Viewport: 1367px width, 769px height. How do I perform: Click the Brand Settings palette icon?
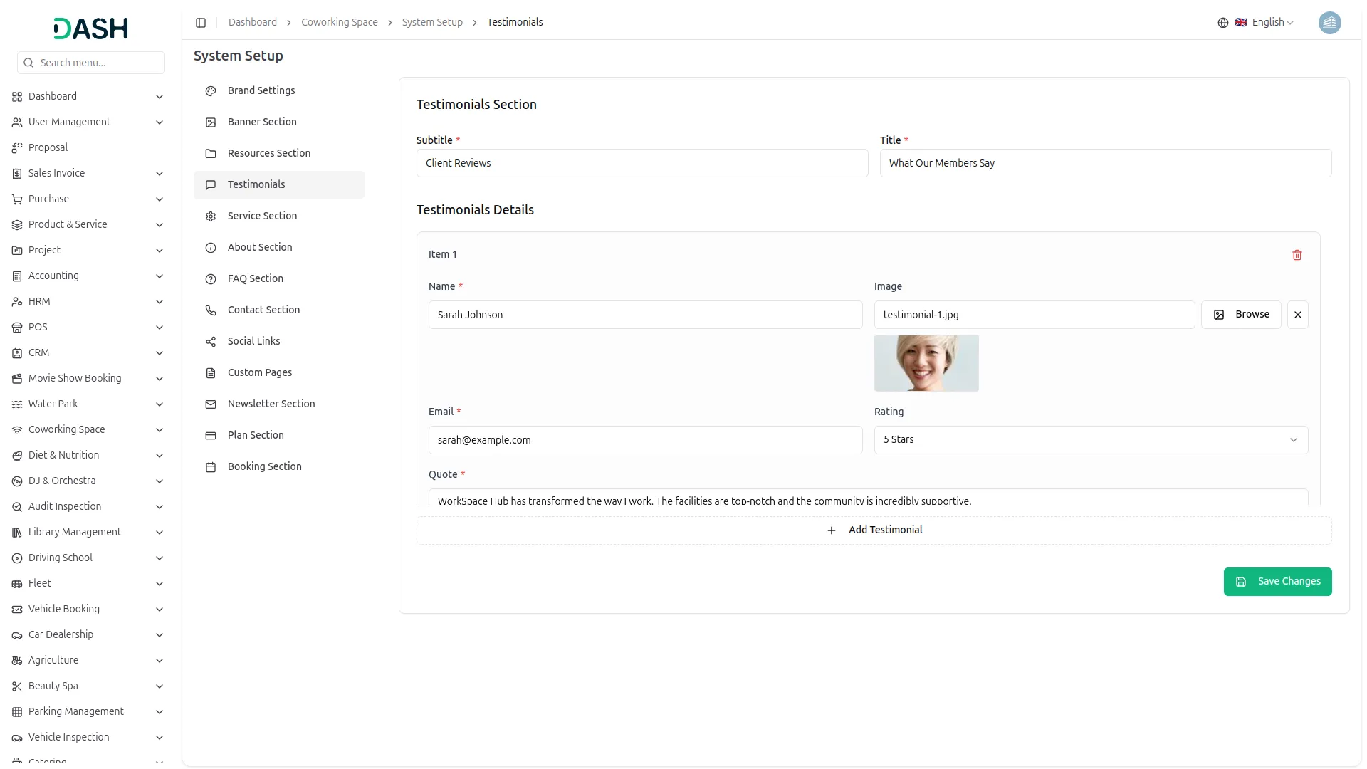pos(211,91)
